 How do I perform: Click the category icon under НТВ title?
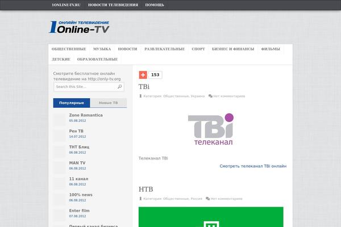pos(140,199)
